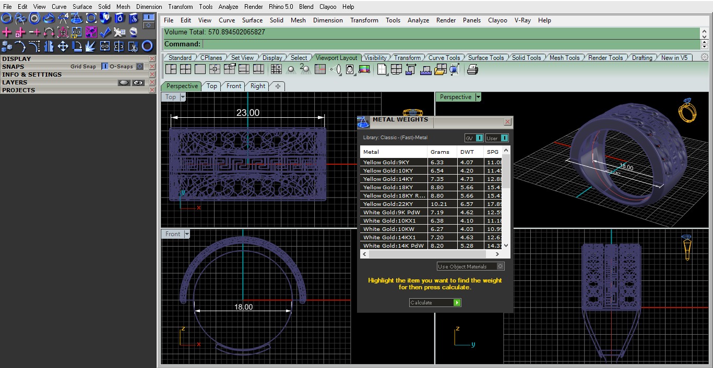Click the printer icon in Viewport Layout toolbar

[x=472, y=69]
